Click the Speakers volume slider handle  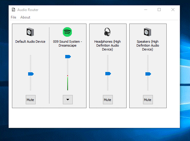point(148,74)
